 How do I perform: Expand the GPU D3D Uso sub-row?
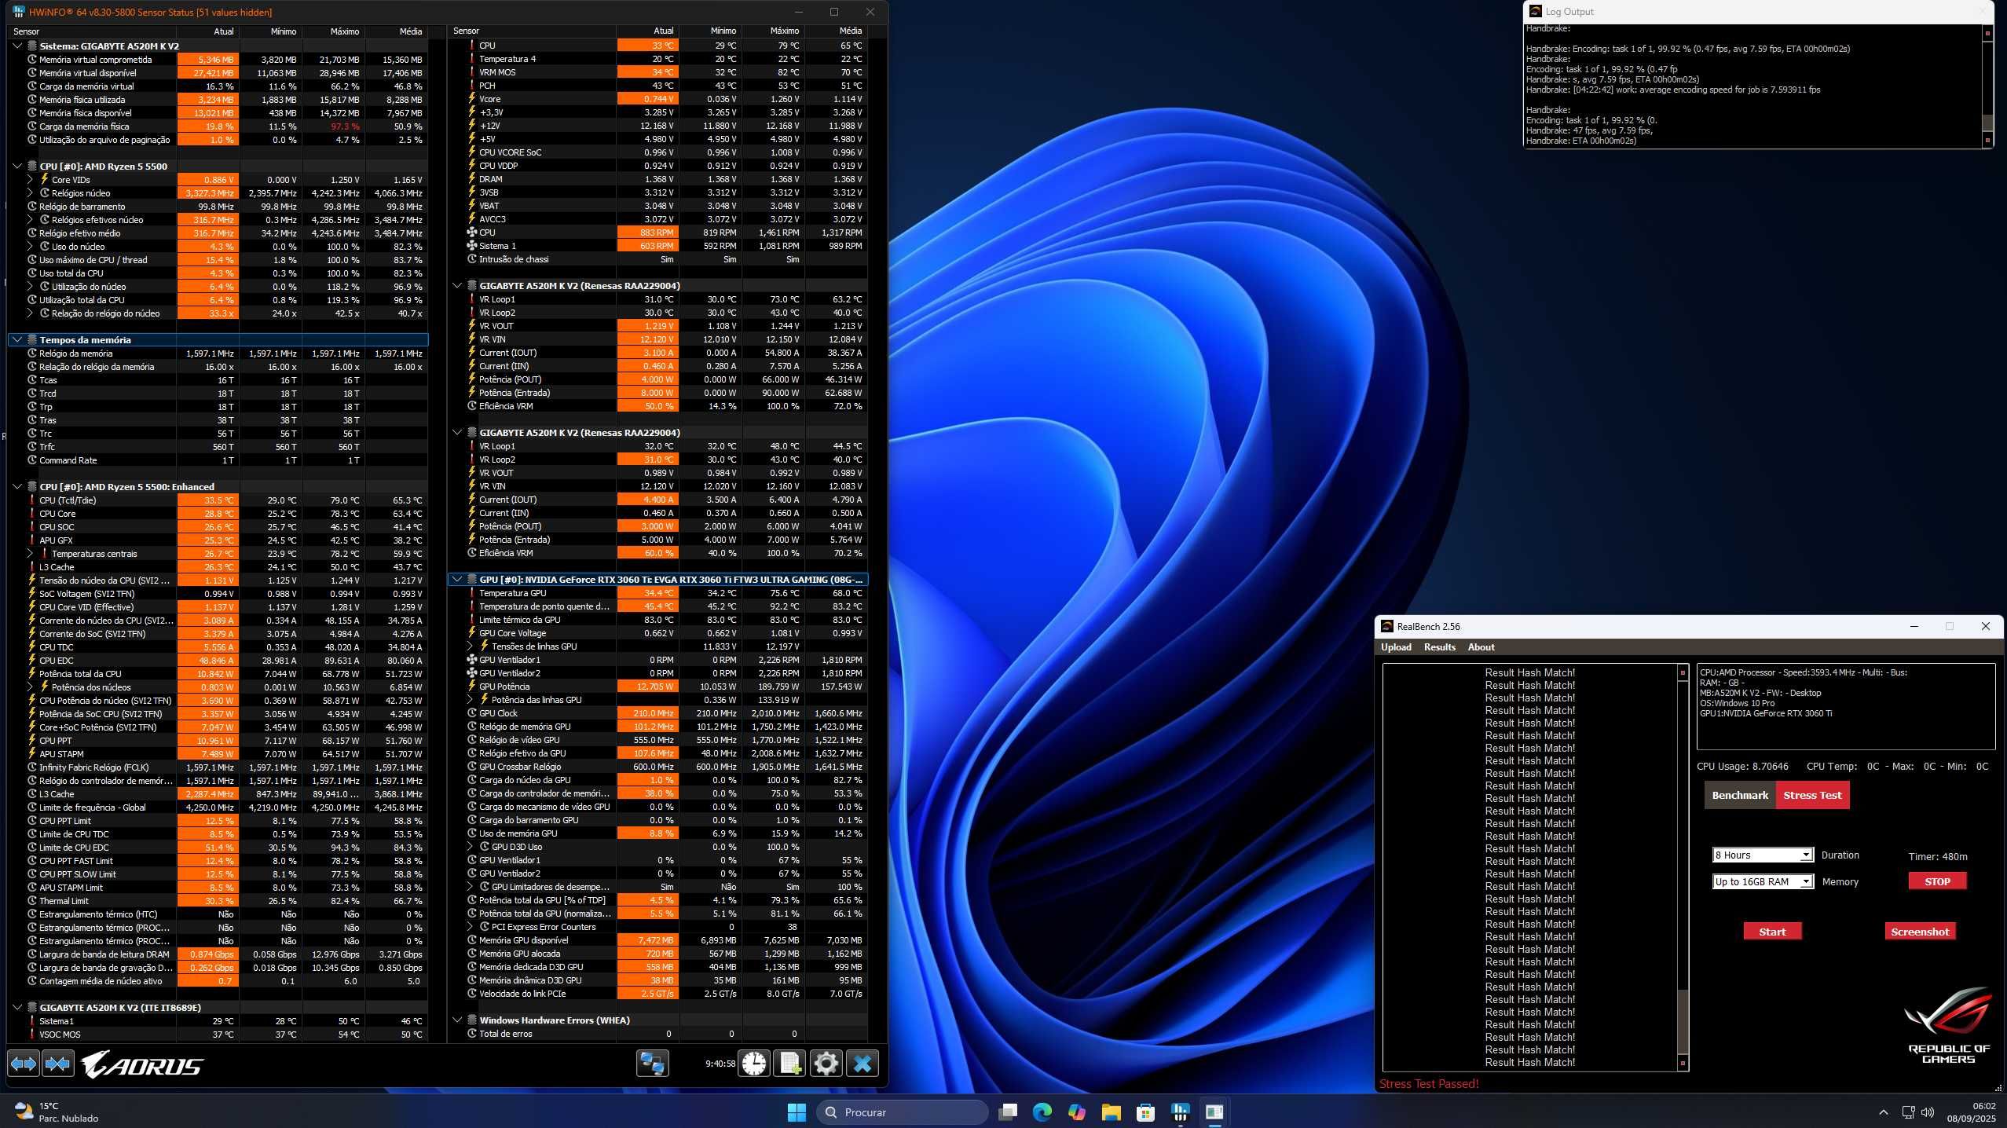tap(470, 847)
